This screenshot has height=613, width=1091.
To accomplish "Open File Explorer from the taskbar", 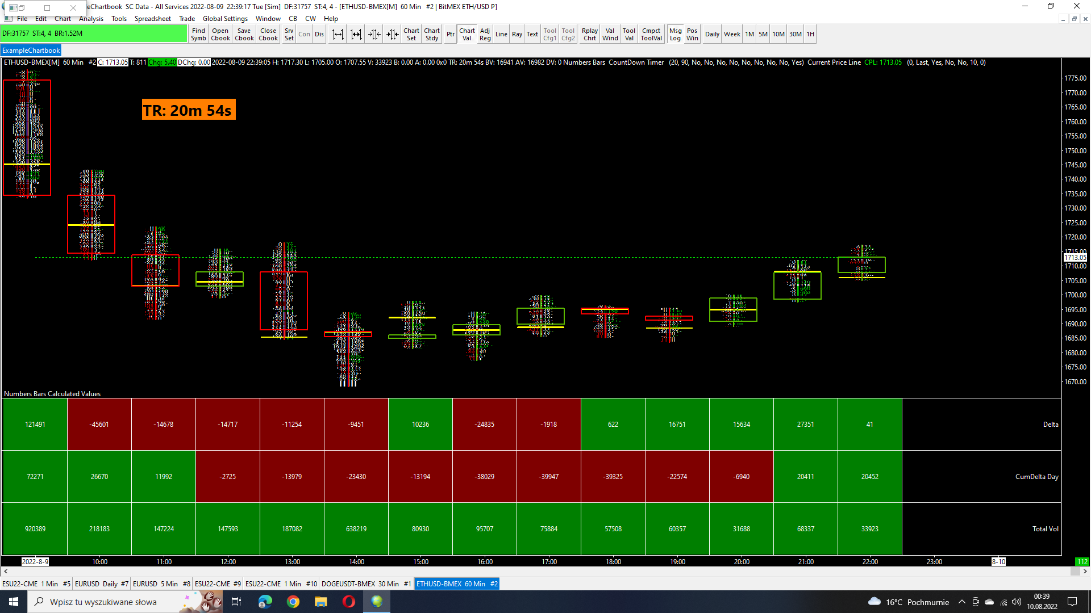I will tap(321, 602).
